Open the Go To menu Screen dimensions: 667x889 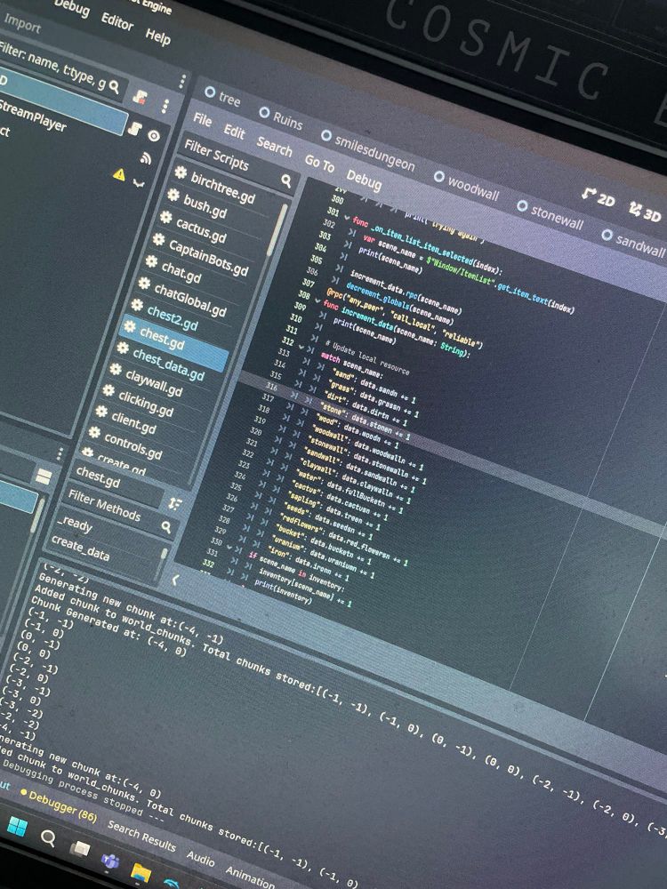(320, 164)
